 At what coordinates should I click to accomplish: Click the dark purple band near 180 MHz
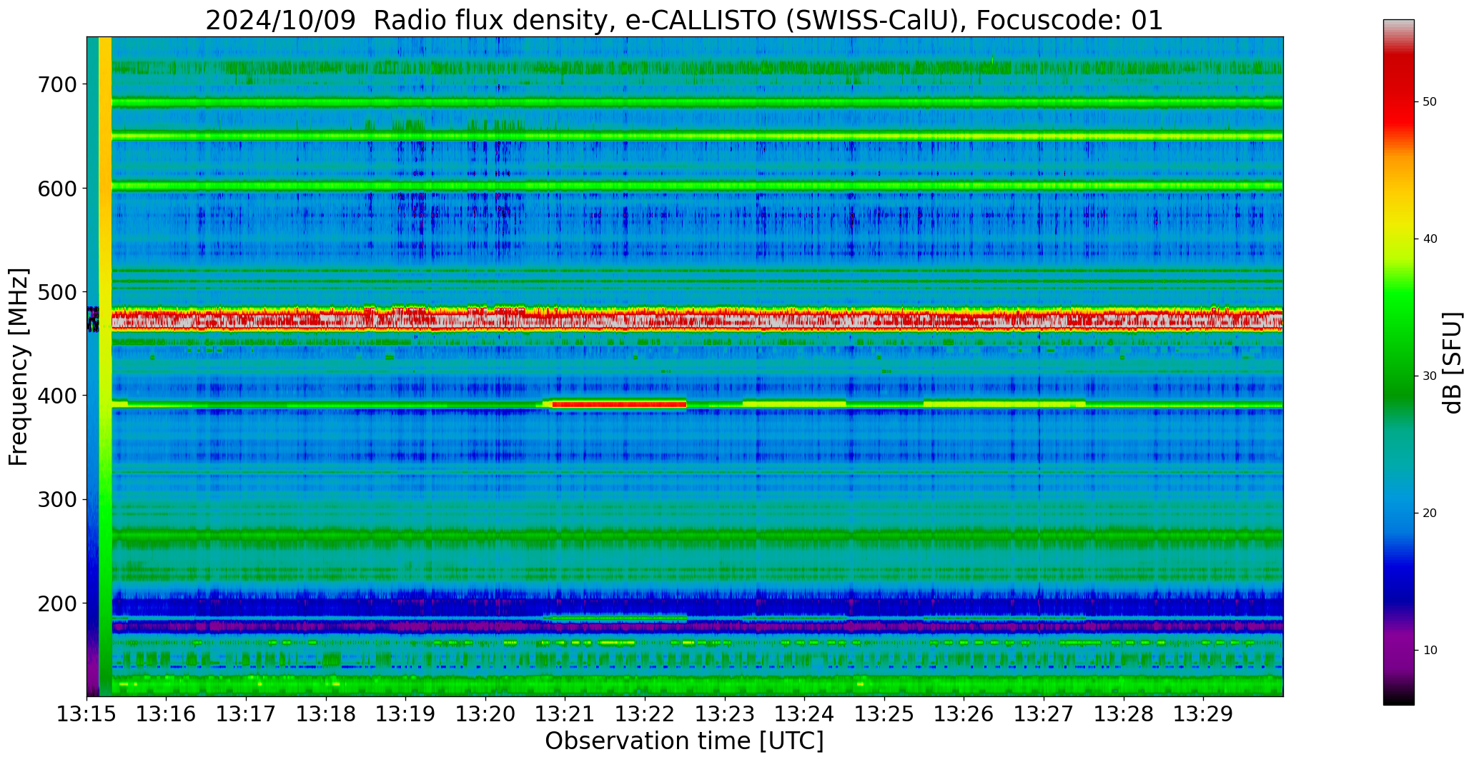(x=697, y=626)
